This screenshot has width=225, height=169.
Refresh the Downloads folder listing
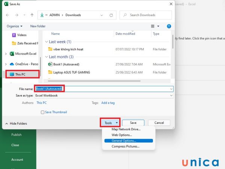[111, 15]
